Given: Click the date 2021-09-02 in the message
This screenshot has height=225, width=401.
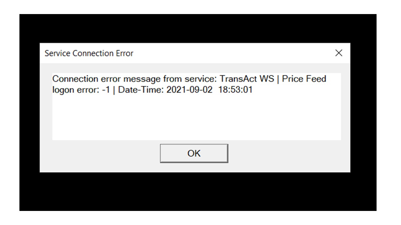Looking at the screenshot, I should (189, 90).
